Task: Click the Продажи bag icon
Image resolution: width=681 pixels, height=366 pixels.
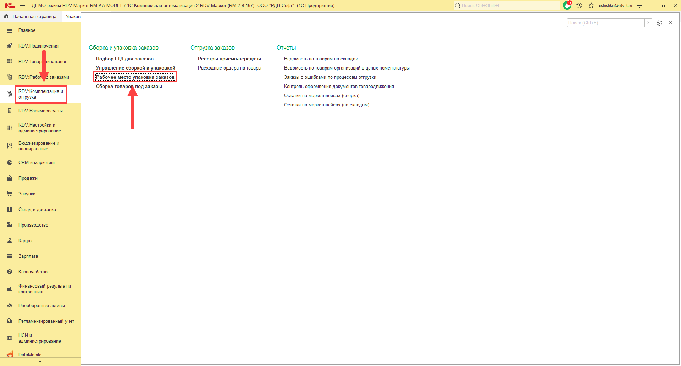Action: point(10,178)
